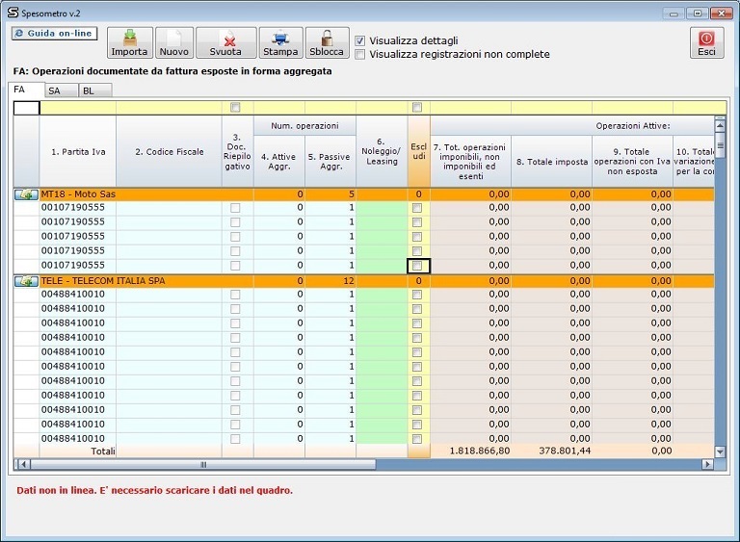Viewport: 740px width, 542px height.
Task: Click the 'Num. operazioni' header group
Action: (x=304, y=126)
